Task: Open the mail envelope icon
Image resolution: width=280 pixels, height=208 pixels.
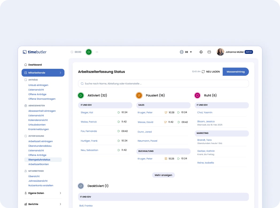Action: tap(209, 52)
